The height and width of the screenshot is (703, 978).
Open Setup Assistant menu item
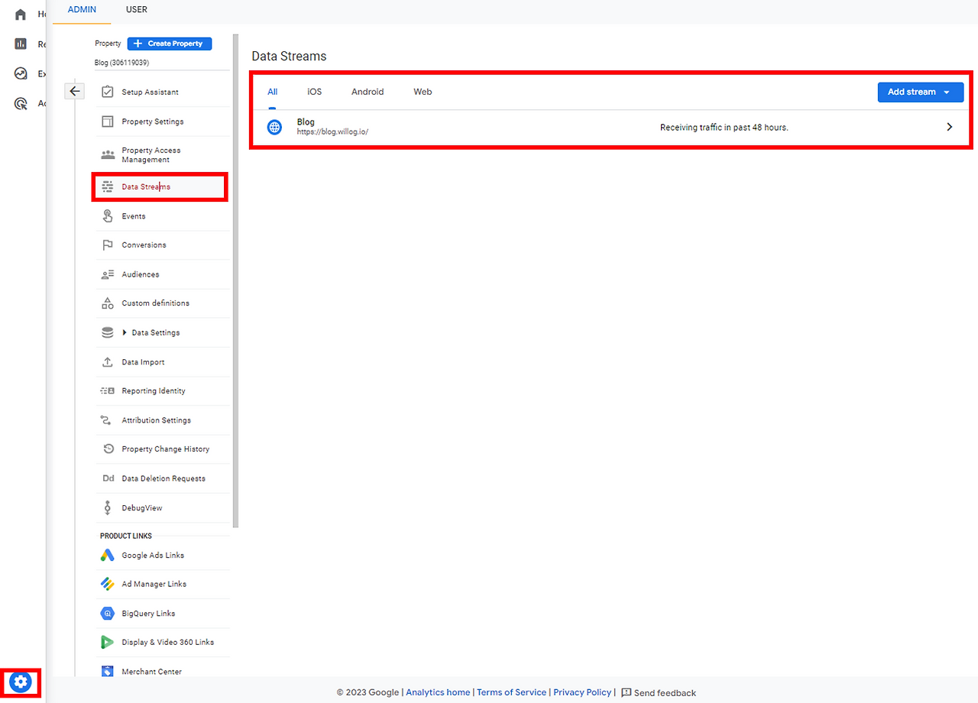[163, 92]
